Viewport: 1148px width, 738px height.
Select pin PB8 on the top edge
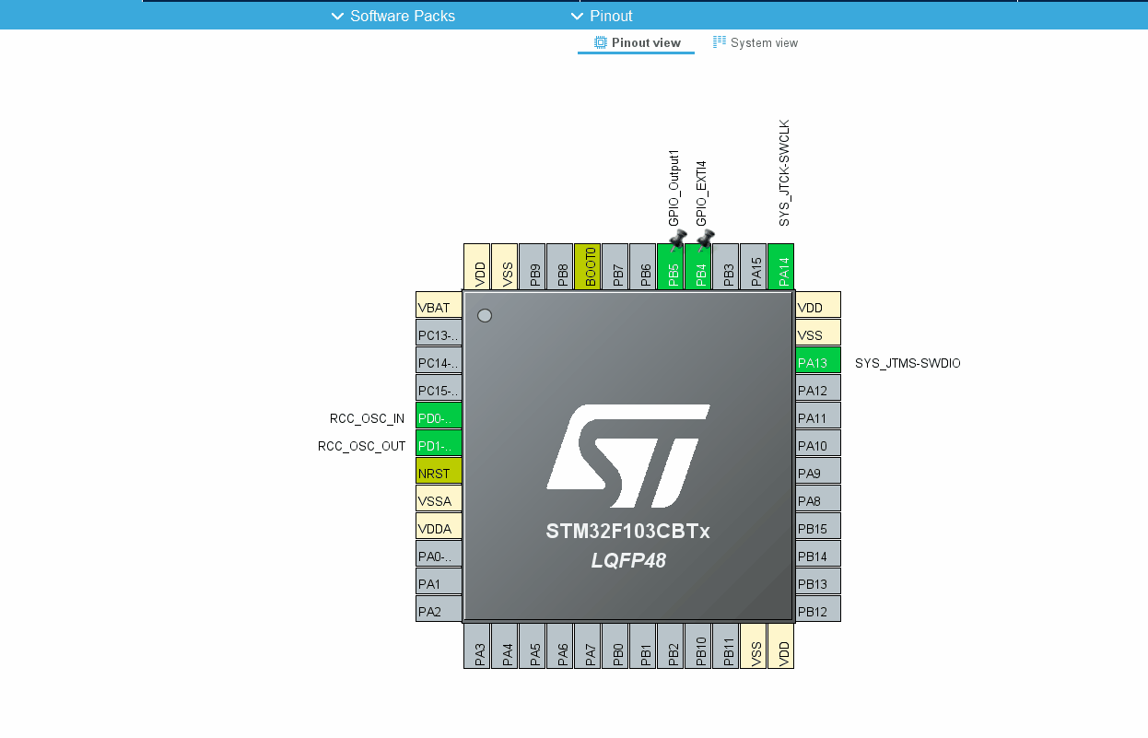tap(560, 266)
